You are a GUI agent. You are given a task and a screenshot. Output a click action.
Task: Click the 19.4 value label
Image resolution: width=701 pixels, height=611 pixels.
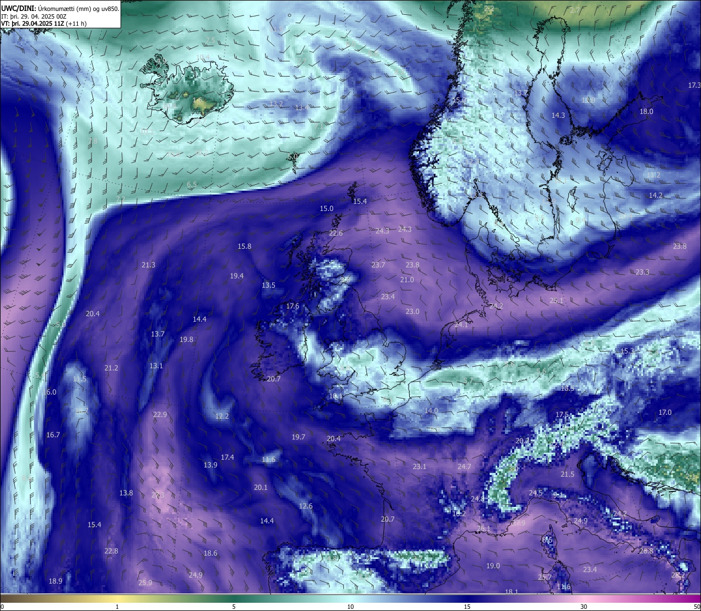coord(237,276)
